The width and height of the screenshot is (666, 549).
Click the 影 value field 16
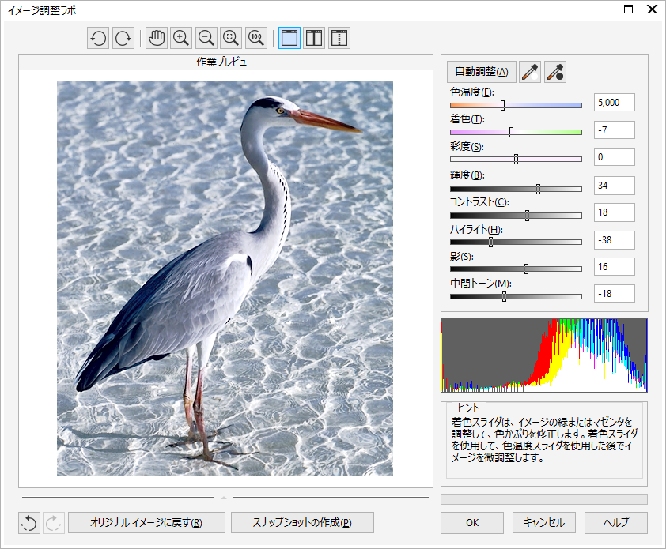point(614,267)
